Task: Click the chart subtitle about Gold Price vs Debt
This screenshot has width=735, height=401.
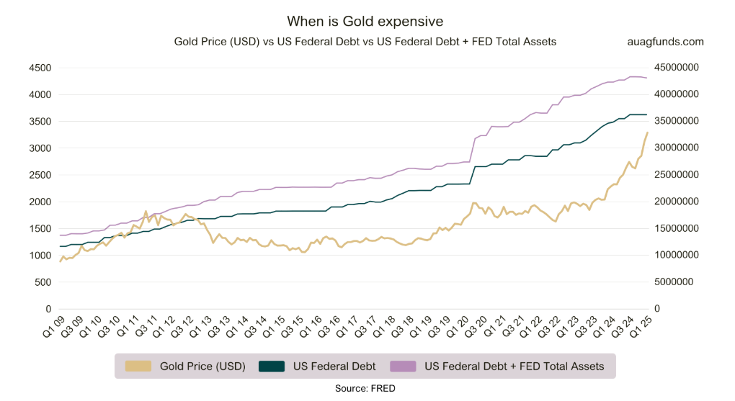Action: click(x=365, y=42)
